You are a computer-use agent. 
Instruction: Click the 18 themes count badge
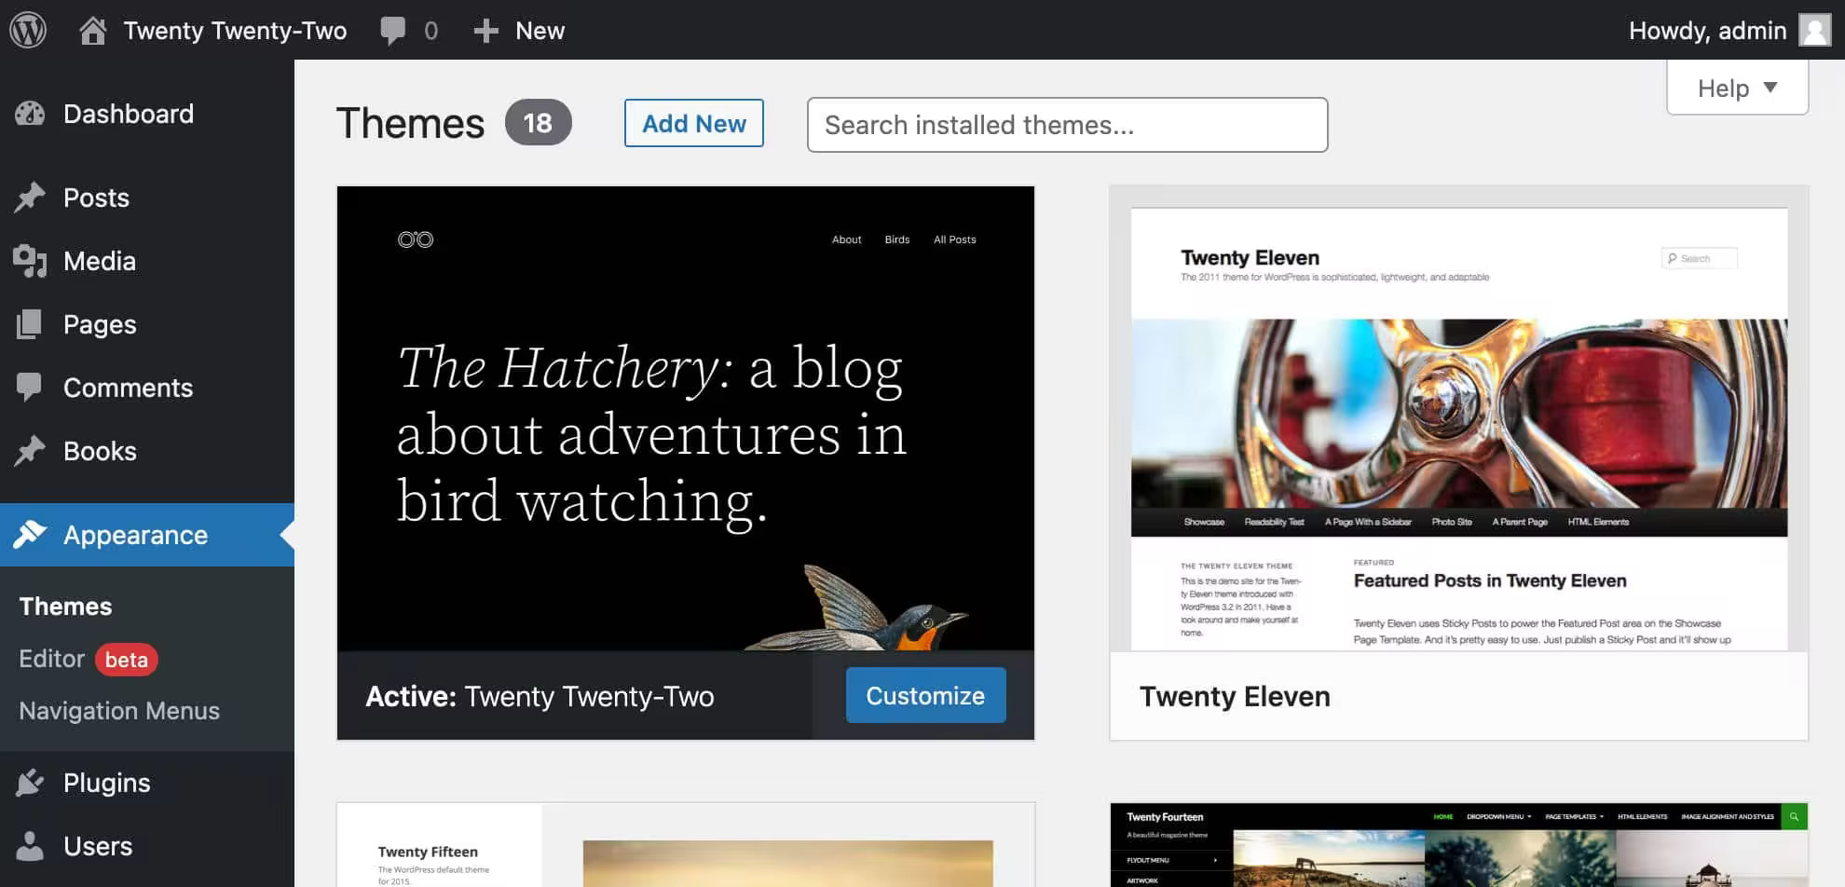coord(538,122)
